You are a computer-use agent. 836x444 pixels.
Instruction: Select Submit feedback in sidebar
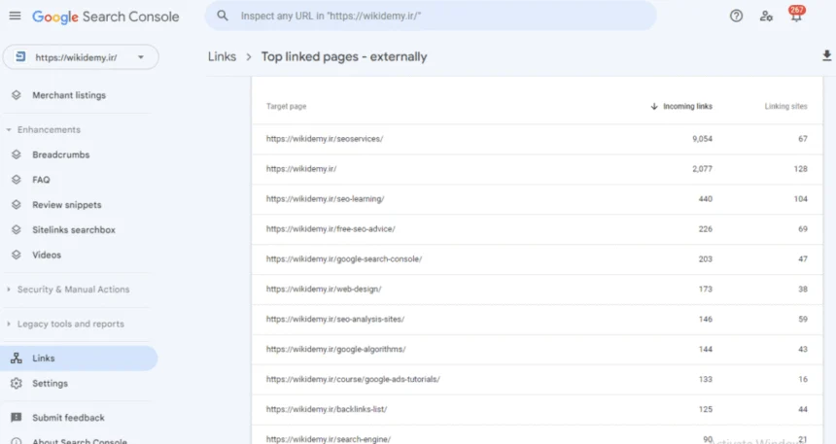(x=68, y=418)
